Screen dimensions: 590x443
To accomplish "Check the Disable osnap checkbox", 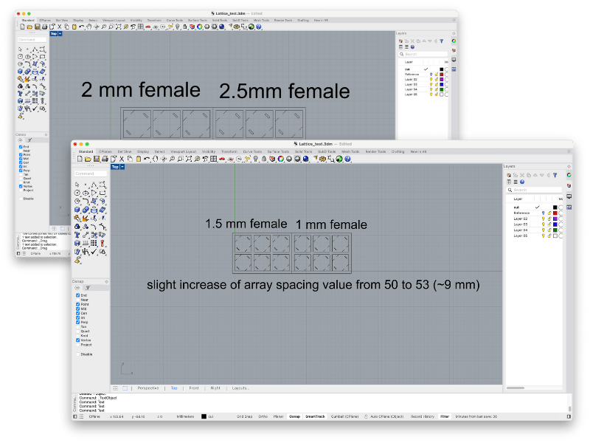I will [x=78, y=354].
